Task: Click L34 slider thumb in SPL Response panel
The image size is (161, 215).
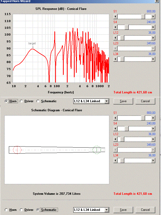Action: (122, 59)
